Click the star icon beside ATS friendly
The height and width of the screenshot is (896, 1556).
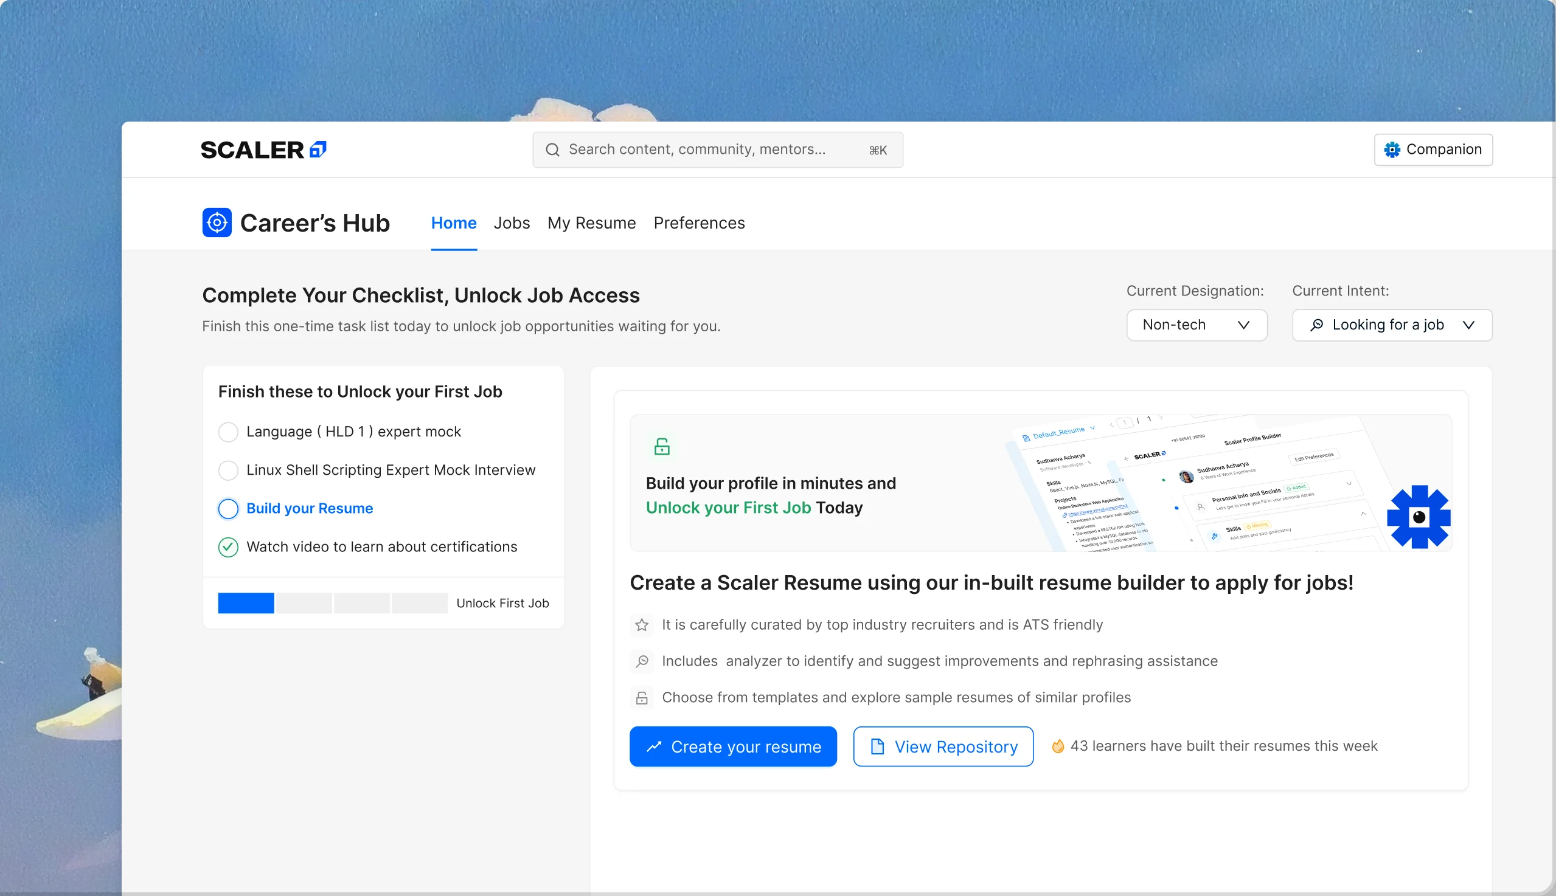coord(642,625)
